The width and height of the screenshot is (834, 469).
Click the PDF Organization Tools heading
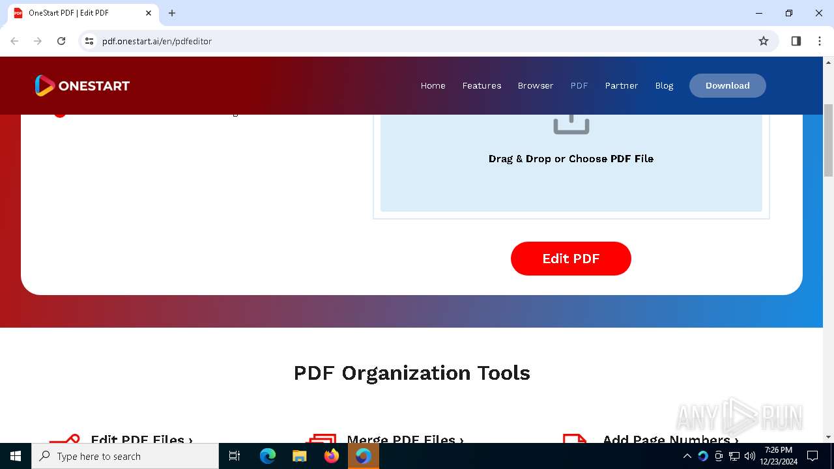click(412, 373)
